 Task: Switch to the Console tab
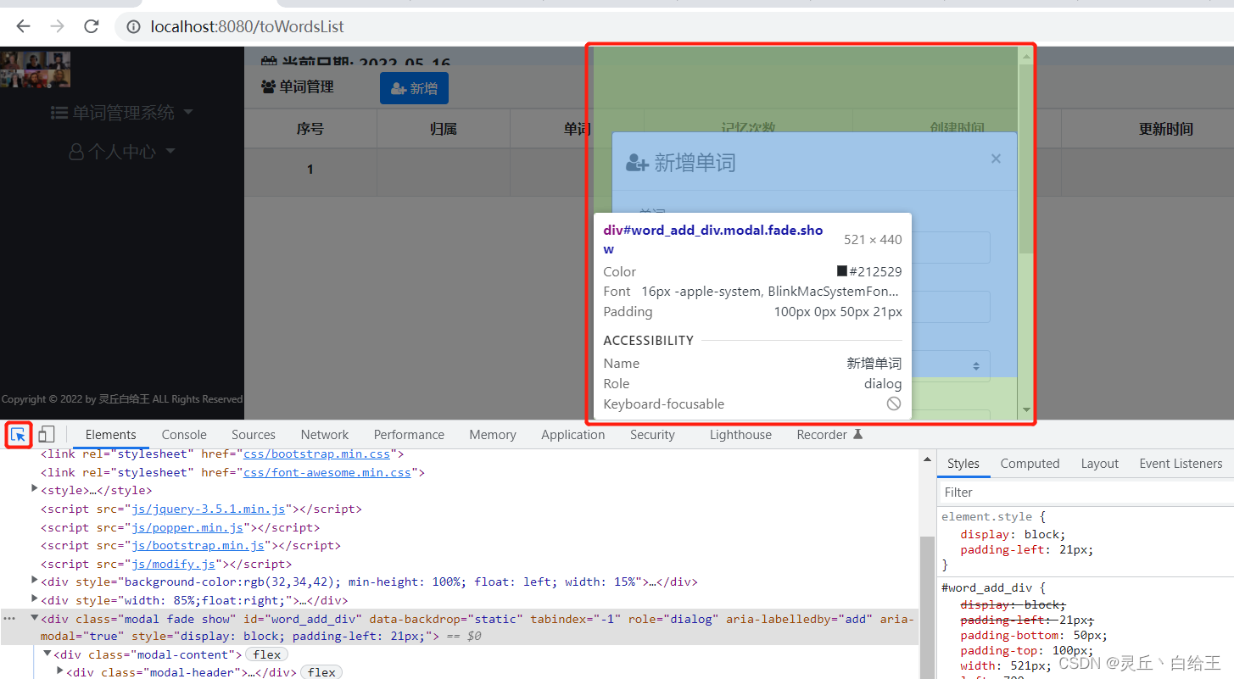point(184,434)
